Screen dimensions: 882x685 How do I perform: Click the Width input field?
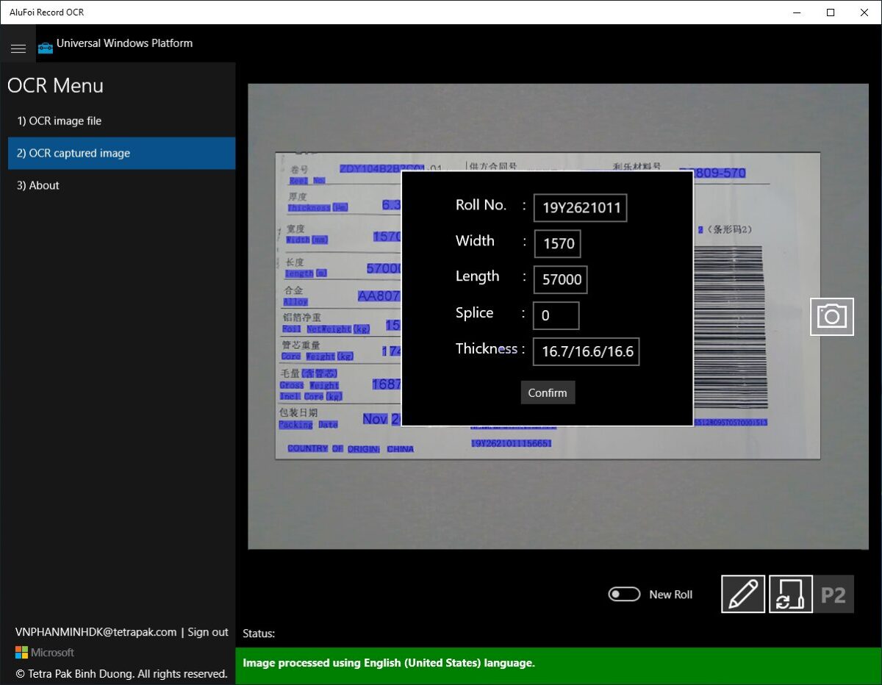559,243
